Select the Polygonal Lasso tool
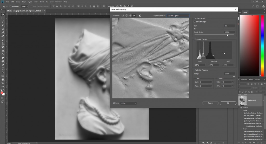 [x=3, y=22]
